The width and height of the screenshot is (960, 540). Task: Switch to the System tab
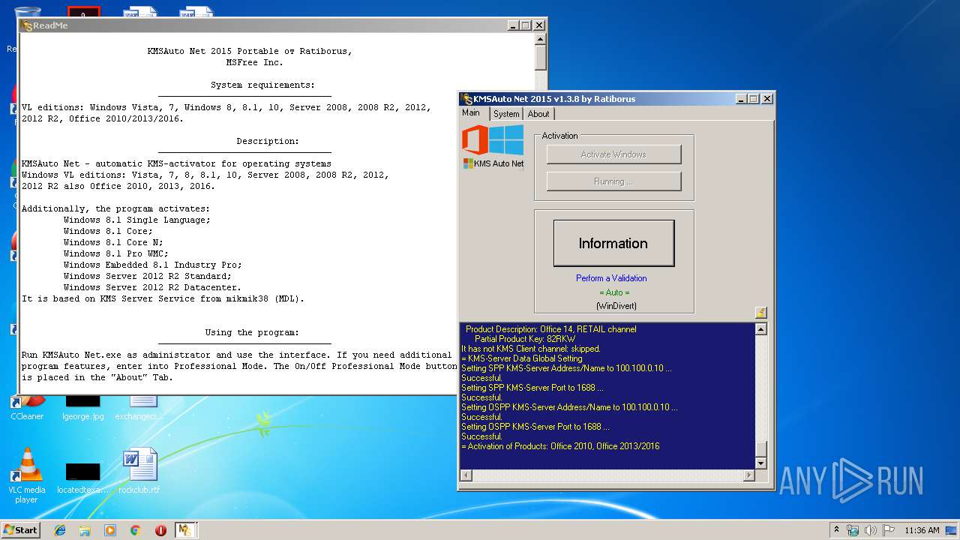506,114
